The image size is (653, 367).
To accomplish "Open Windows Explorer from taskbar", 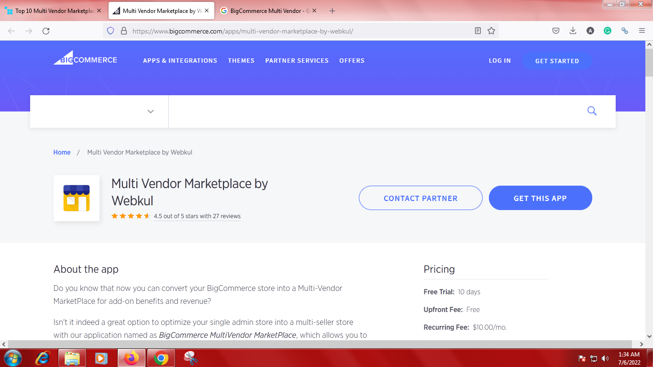I will tap(72, 357).
